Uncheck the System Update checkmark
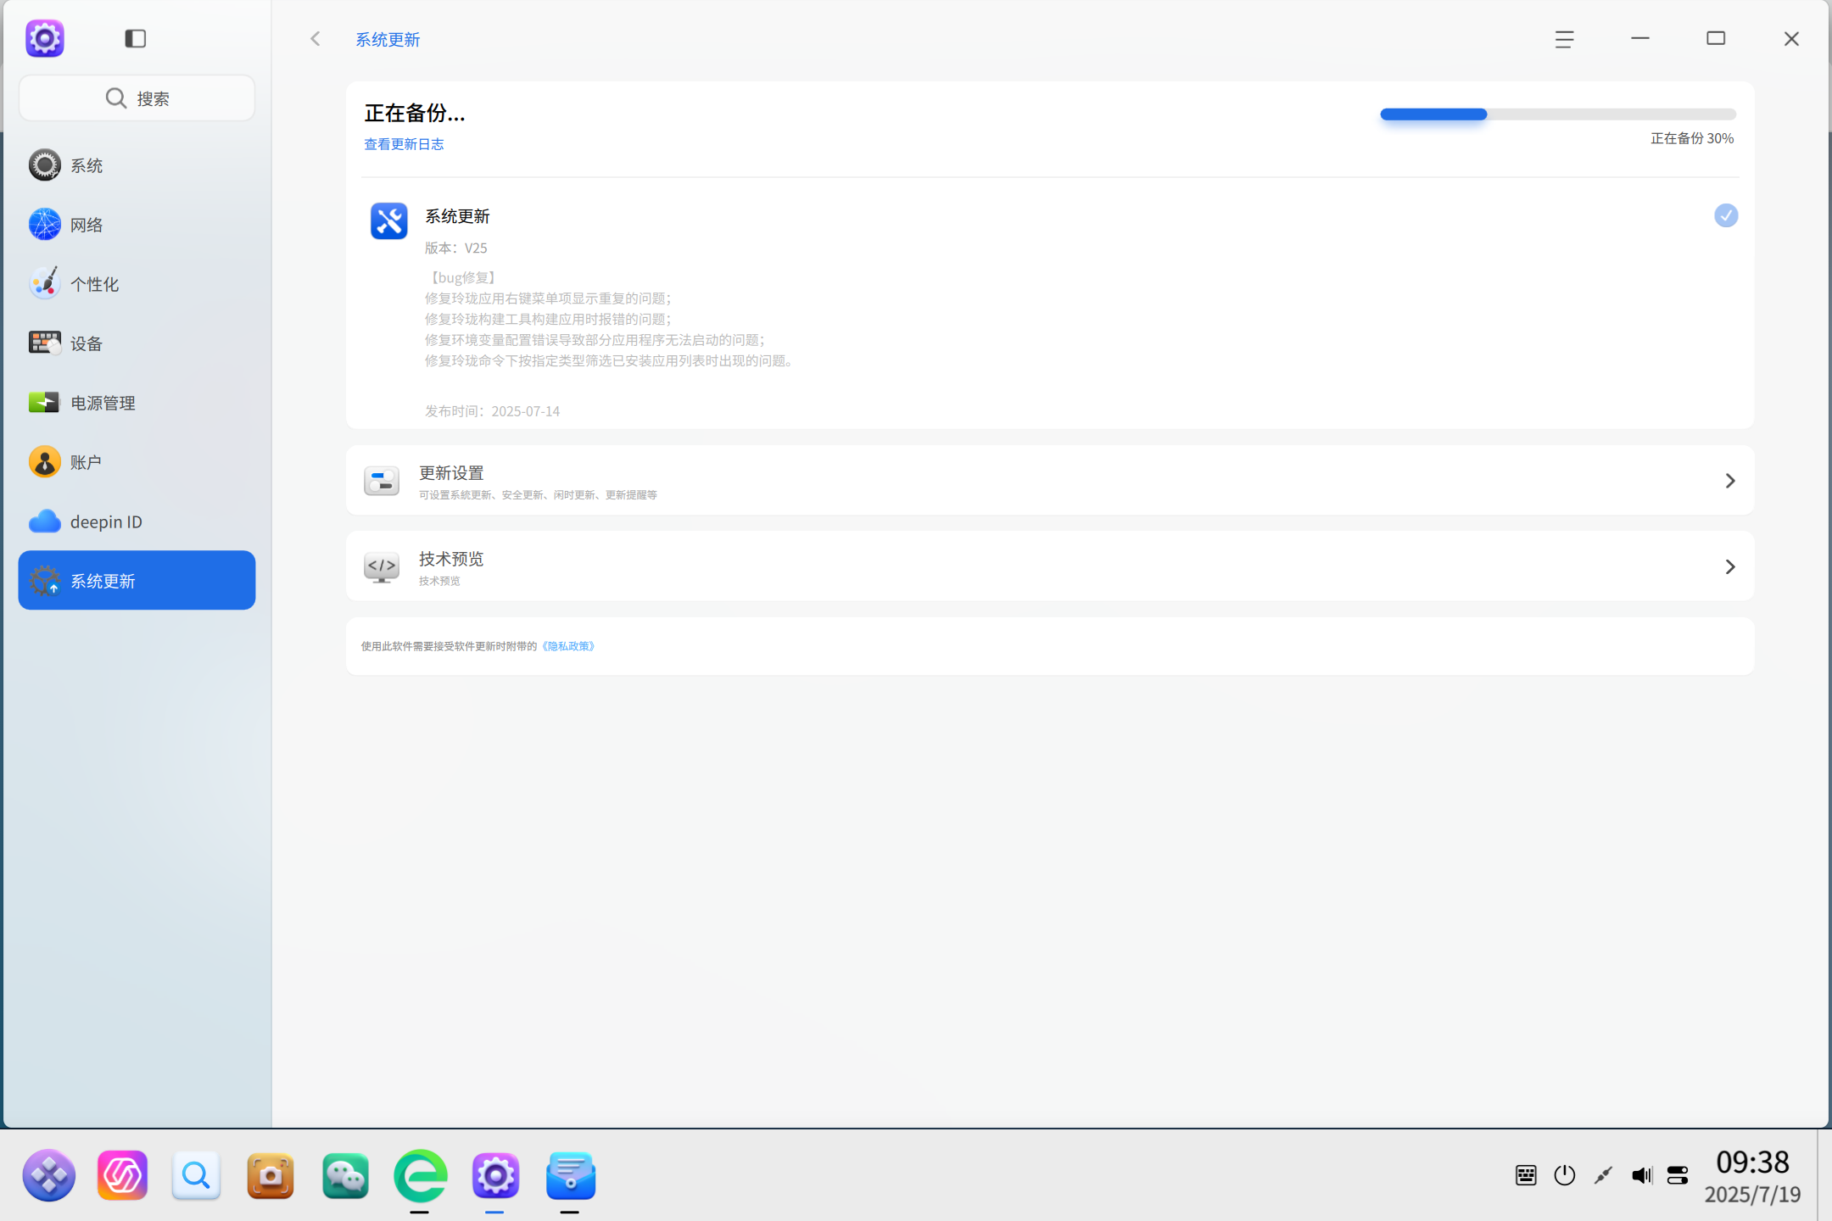Image resolution: width=1832 pixels, height=1221 pixels. [x=1726, y=215]
